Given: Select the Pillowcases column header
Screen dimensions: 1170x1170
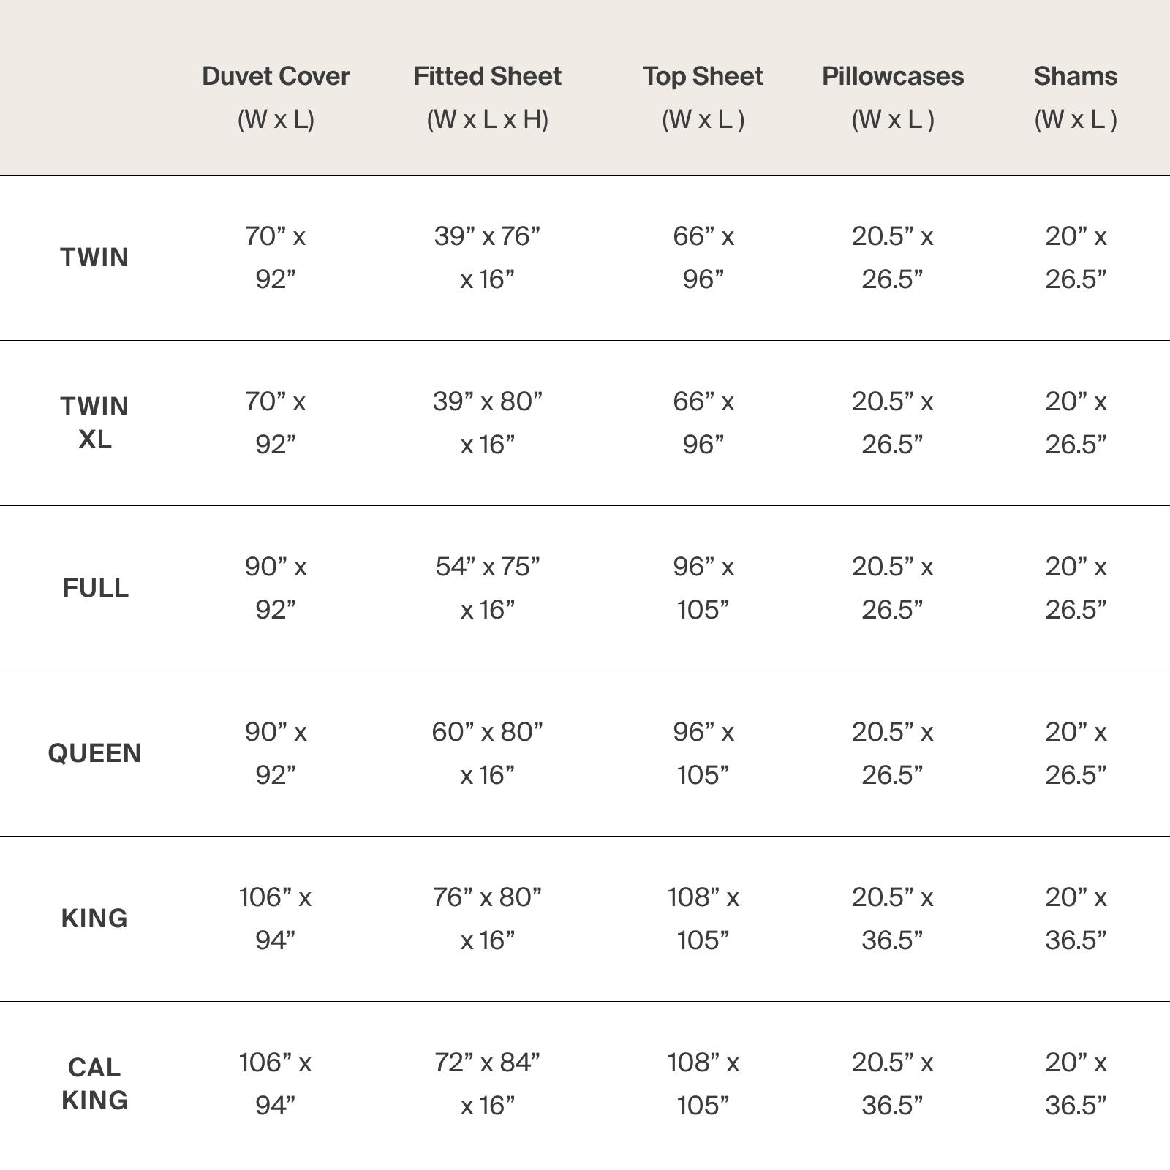Looking at the screenshot, I should tap(892, 97).
